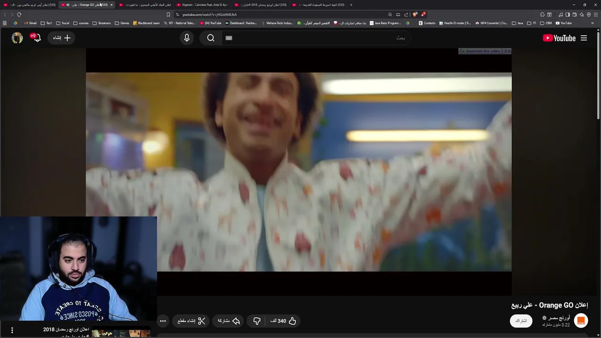Show hidden bookmarks overflow chevron
Screen dimensions: 601x338
pos(593,23)
